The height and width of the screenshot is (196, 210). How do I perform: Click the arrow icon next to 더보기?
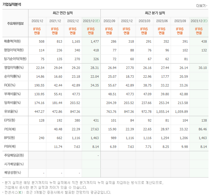point(207,6)
